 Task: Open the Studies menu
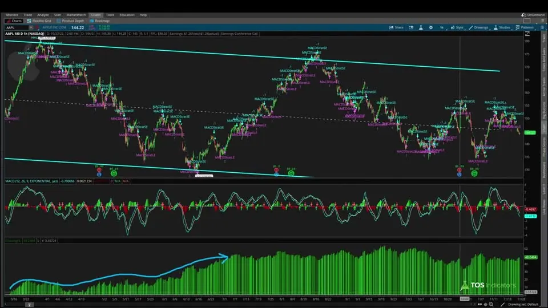[x=502, y=27]
